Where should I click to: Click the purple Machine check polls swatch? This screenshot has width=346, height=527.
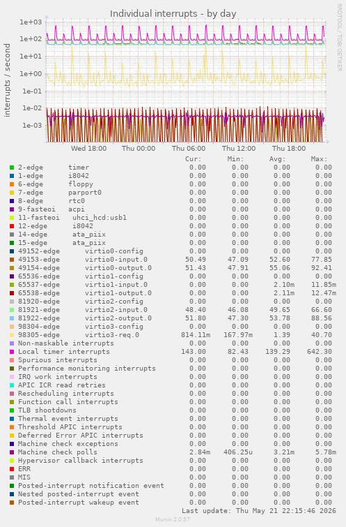(x=12, y=452)
